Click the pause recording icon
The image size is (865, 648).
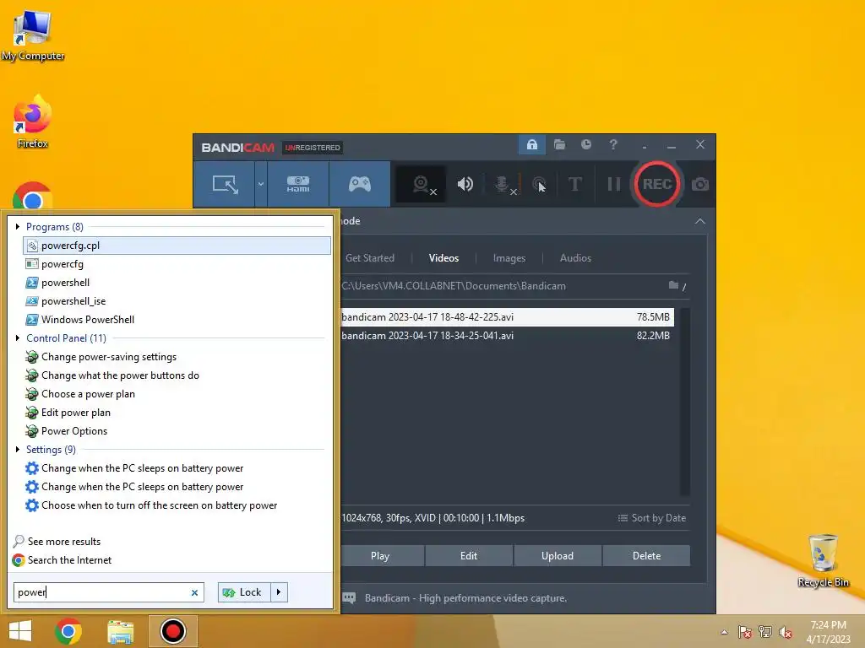click(613, 184)
